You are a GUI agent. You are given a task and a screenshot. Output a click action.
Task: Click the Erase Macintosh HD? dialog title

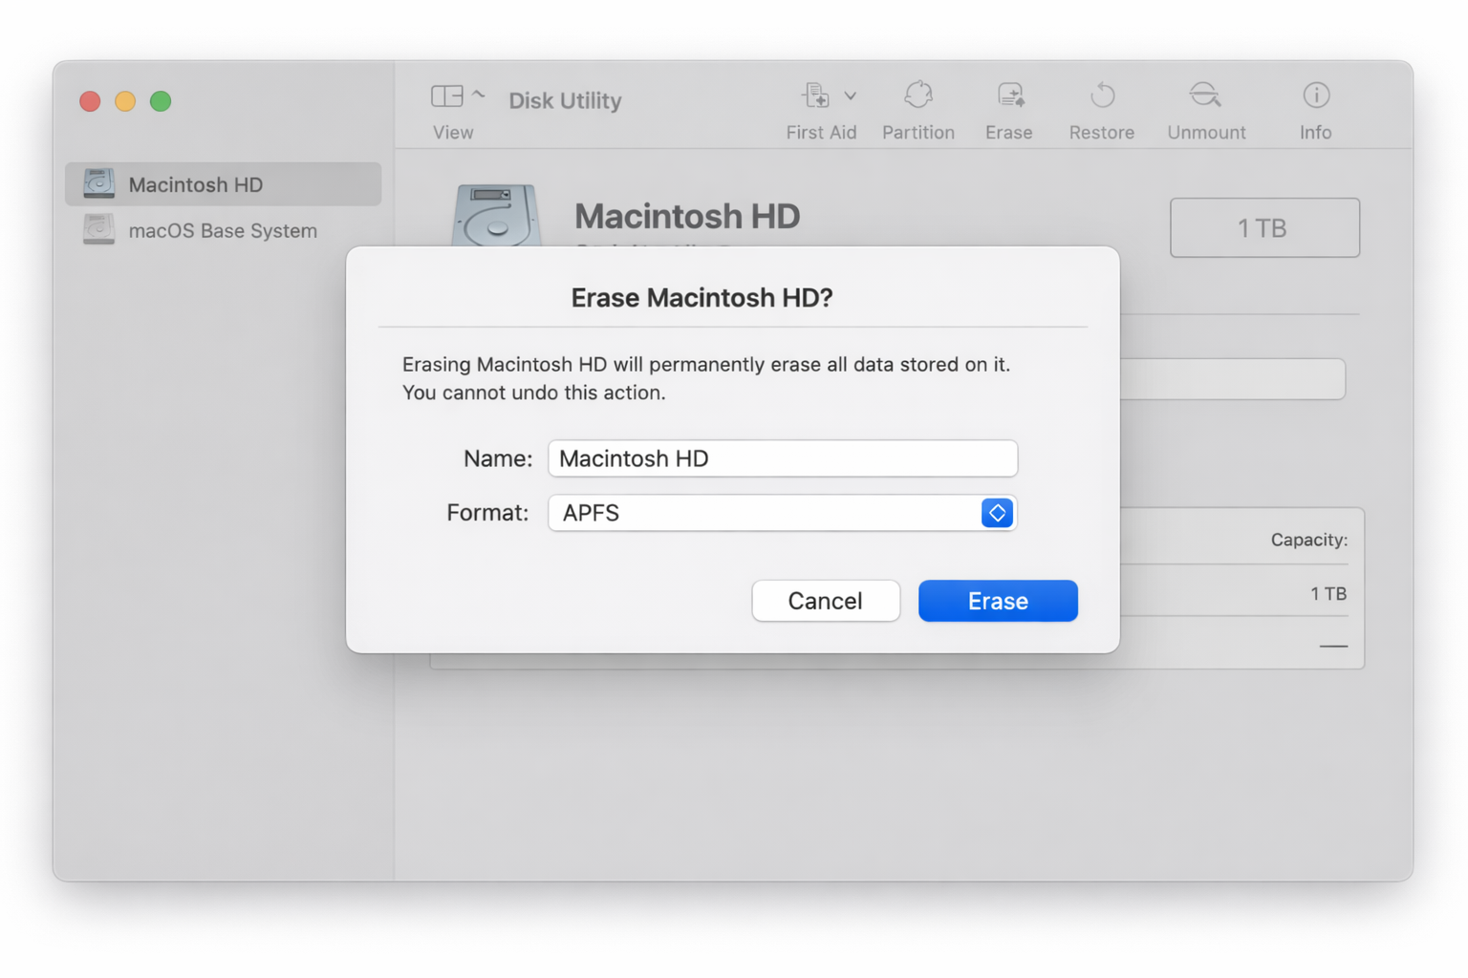pyautogui.click(x=702, y=298)
